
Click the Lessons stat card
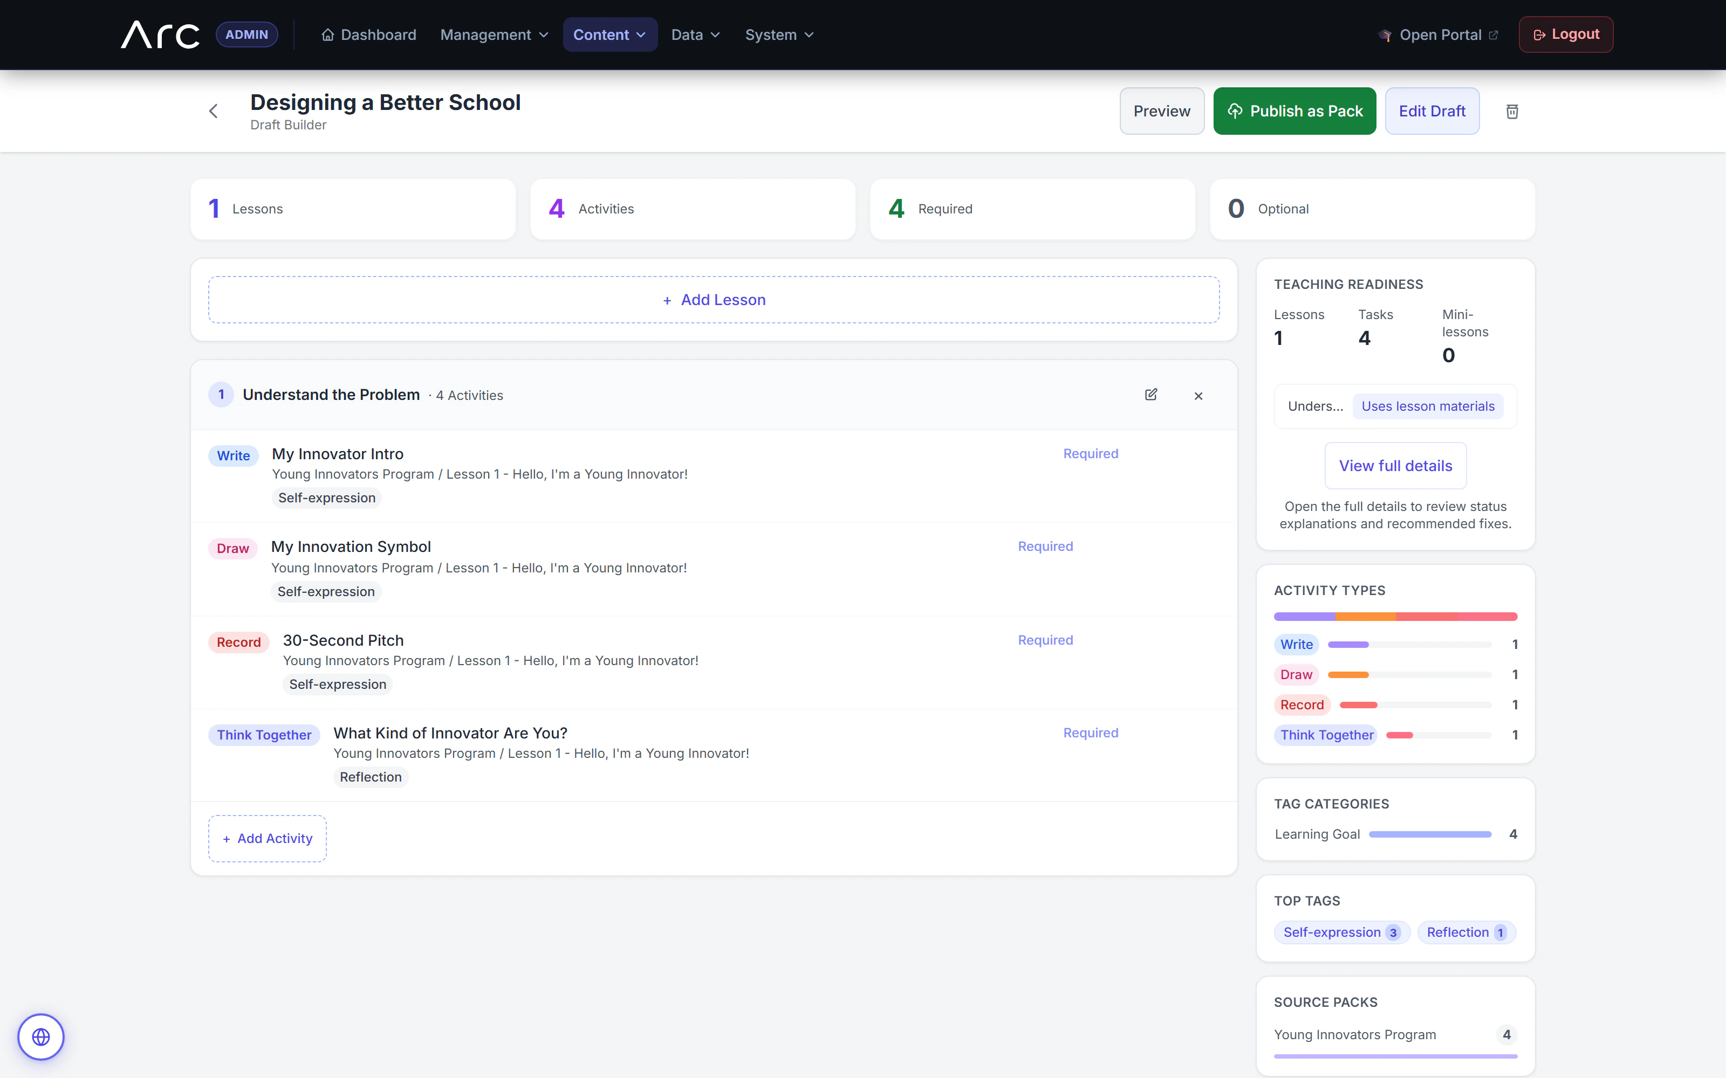353,209
